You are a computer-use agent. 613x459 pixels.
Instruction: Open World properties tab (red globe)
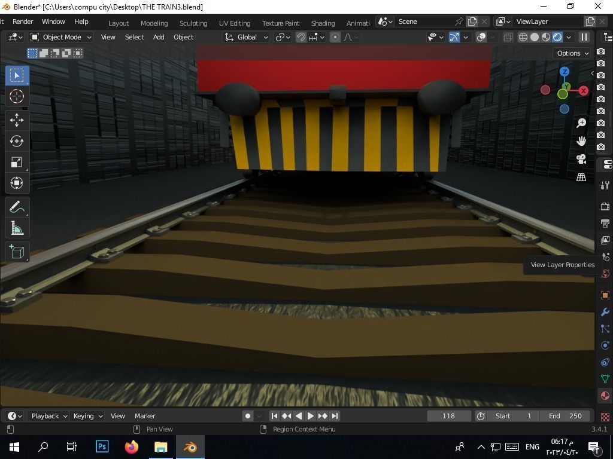pos(605,274)
